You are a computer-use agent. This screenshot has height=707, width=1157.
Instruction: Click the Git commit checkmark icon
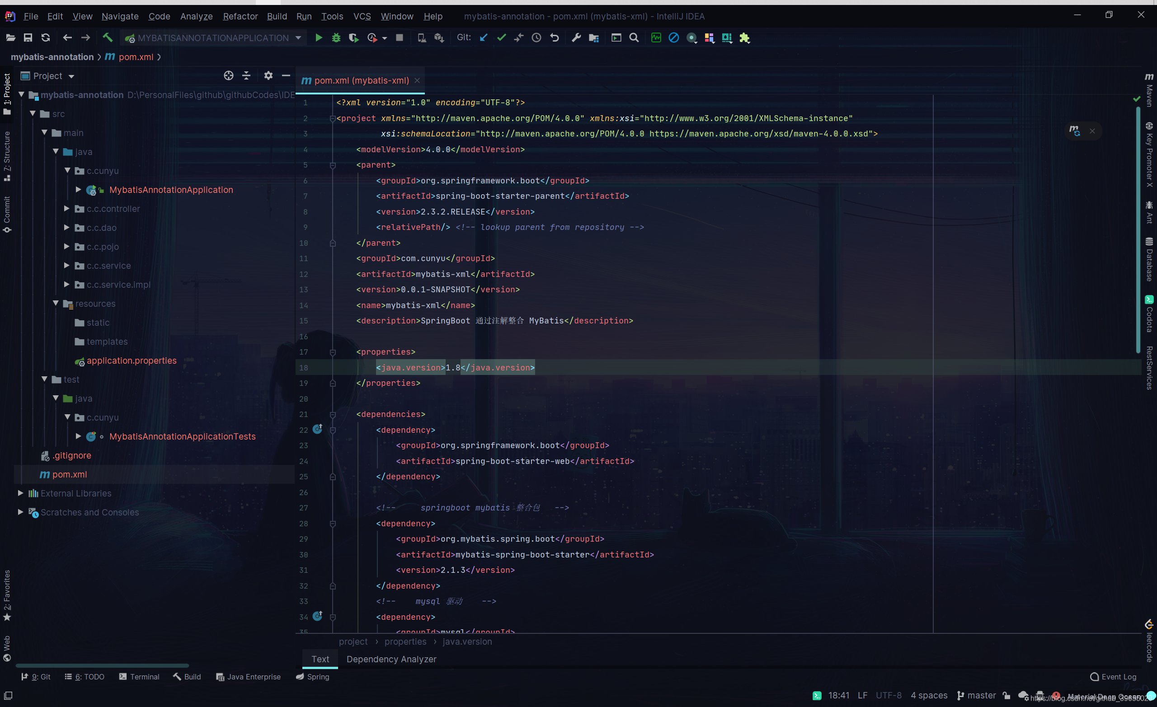[x=502, y=38]
